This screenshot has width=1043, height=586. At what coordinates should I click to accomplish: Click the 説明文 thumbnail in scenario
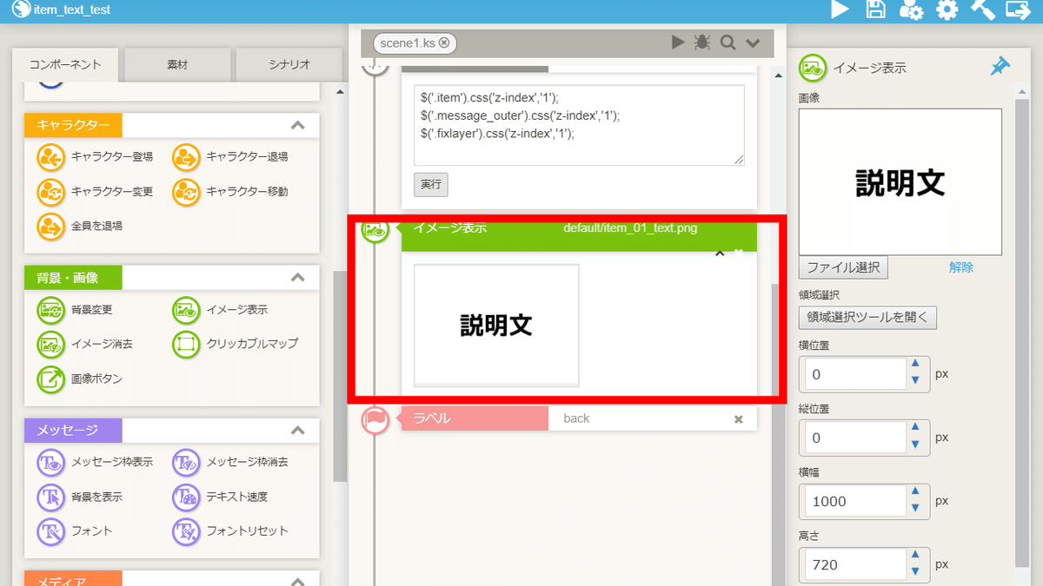(496, 325)
